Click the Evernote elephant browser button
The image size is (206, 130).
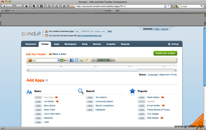pyautogui.click(x=34, y=6)
